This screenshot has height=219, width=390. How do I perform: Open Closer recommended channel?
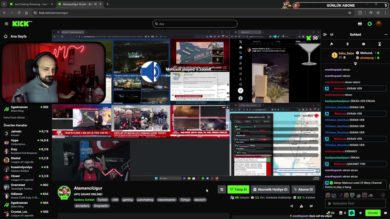pos(26,178)
